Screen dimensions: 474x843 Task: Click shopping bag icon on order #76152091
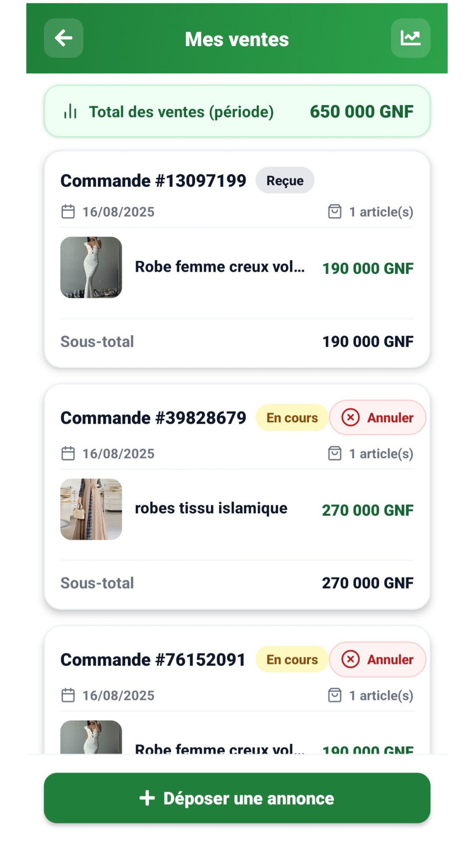334,695
